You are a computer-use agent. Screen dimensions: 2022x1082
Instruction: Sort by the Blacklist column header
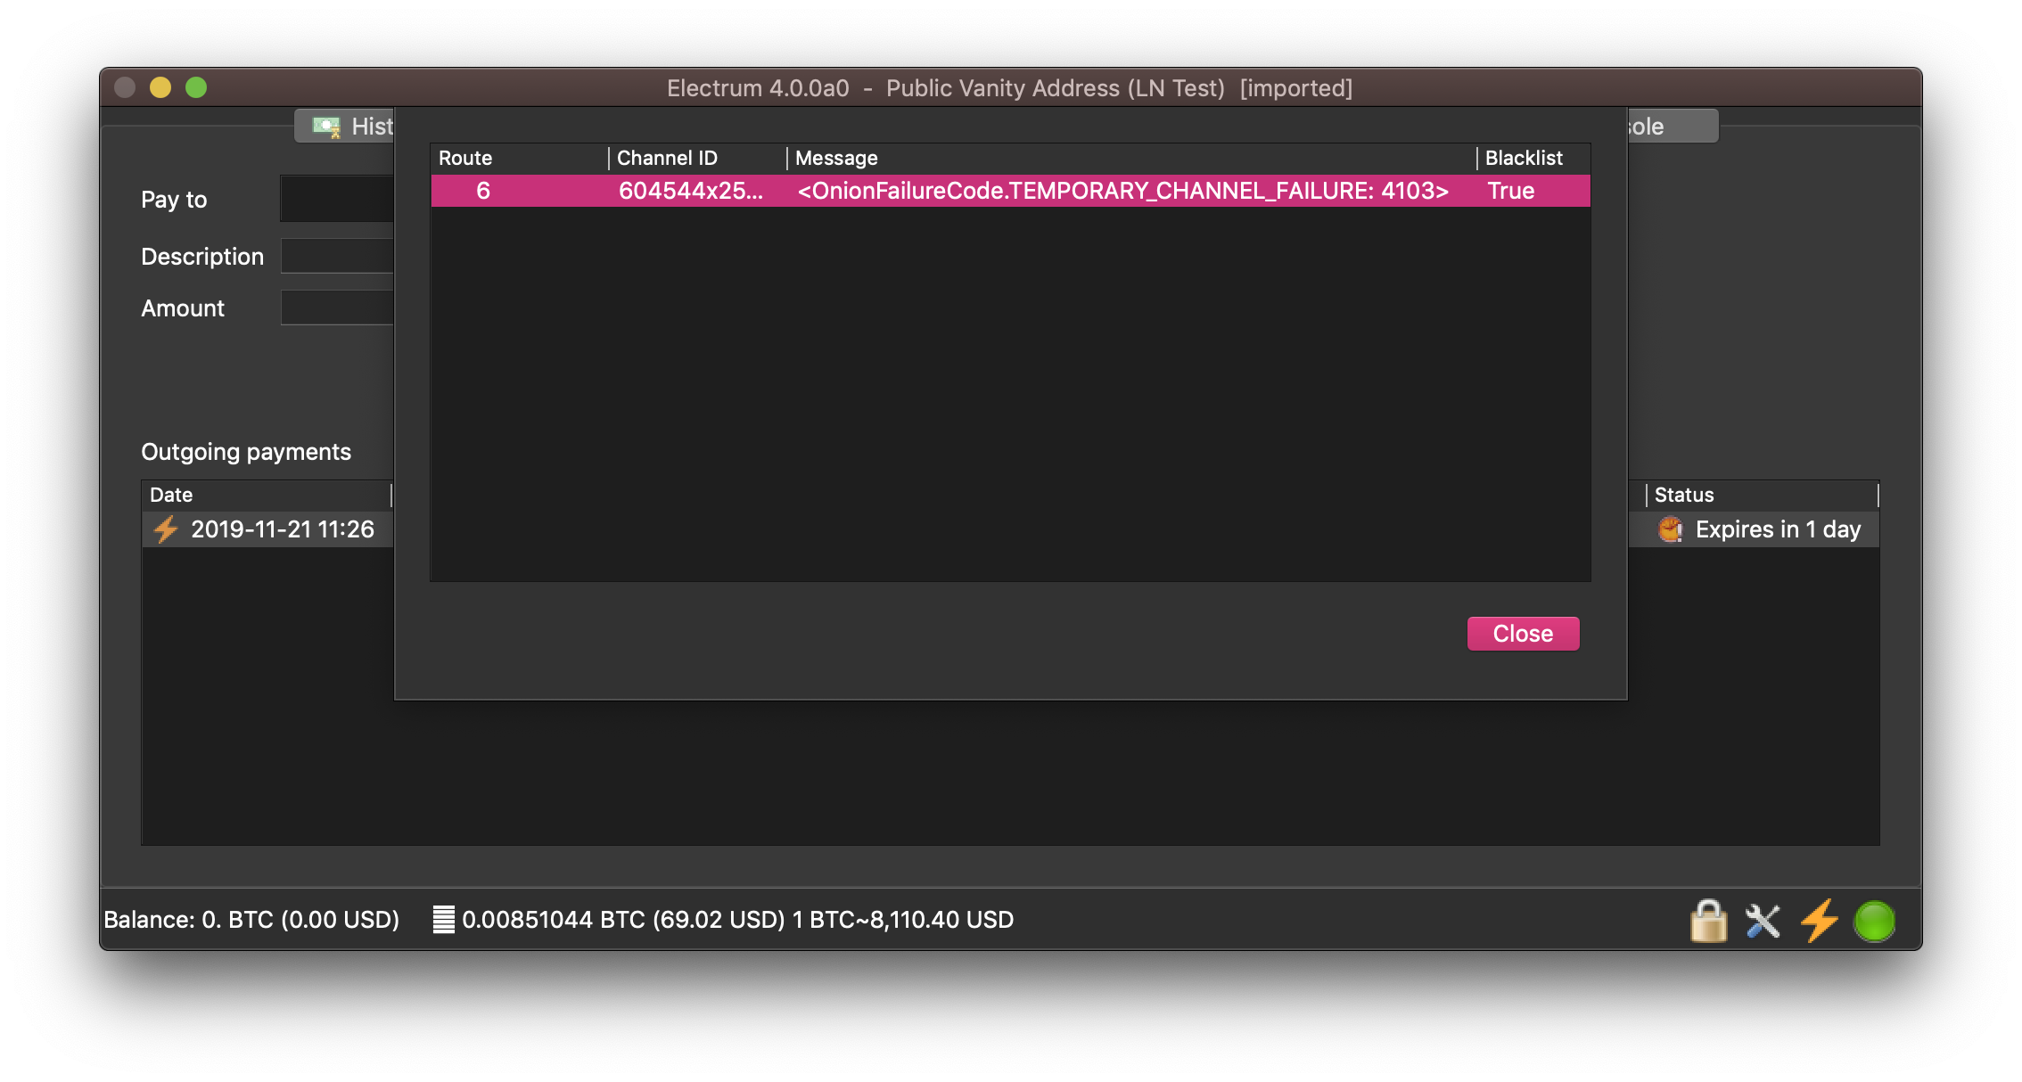[1524, 158]
